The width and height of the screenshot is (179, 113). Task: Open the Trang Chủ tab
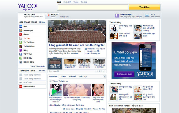[32, 16]
